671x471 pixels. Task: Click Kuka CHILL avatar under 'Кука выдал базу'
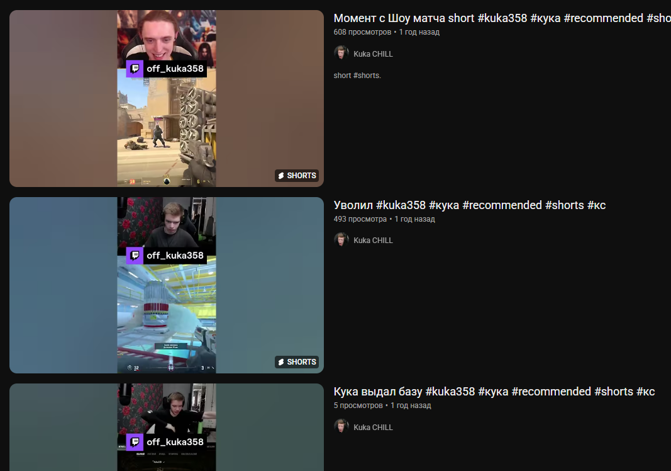[341, 427]
